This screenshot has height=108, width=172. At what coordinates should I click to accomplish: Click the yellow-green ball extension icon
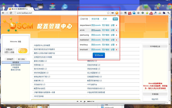point(147,13)
